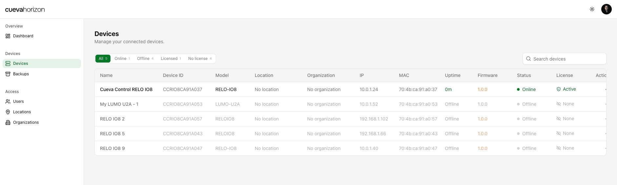Click the green Online status dot
The height and width of the screenshot is (185, 617).
pos(518,89)
